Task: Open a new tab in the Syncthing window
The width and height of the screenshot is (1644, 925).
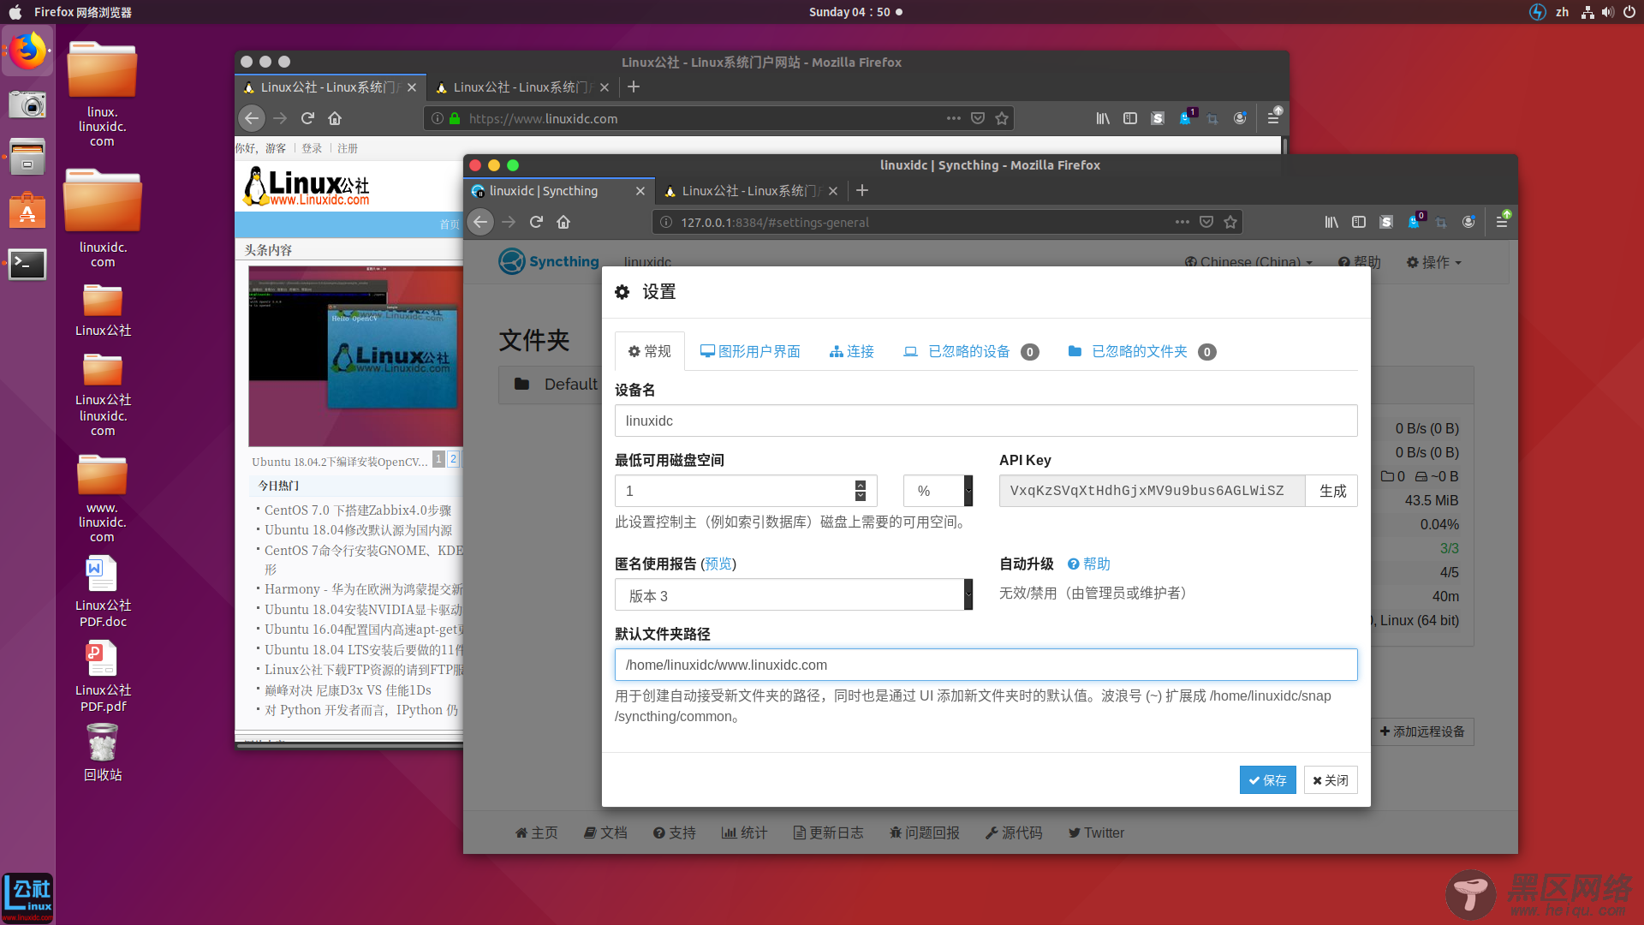Action: tap(862, 190)
